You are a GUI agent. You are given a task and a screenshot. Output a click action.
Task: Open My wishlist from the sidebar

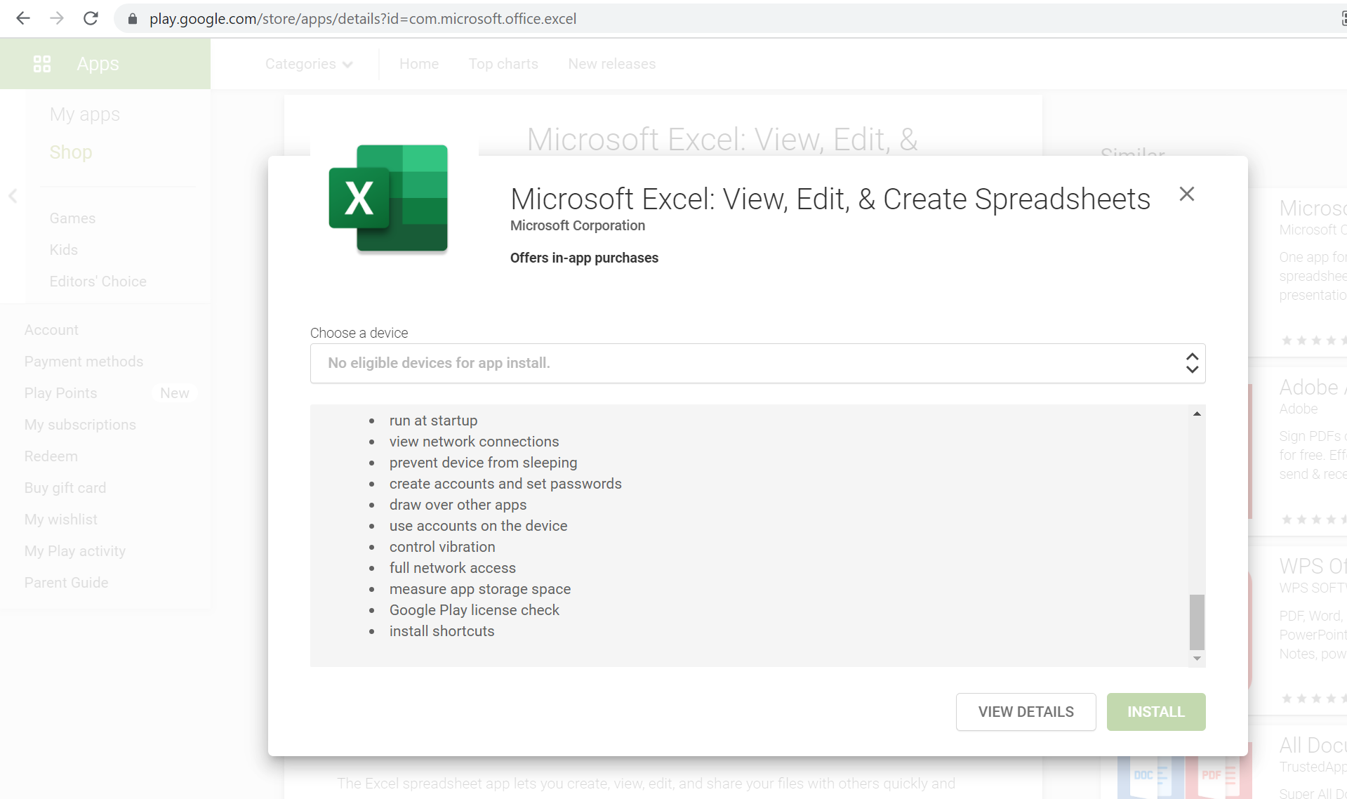point(60,520)
